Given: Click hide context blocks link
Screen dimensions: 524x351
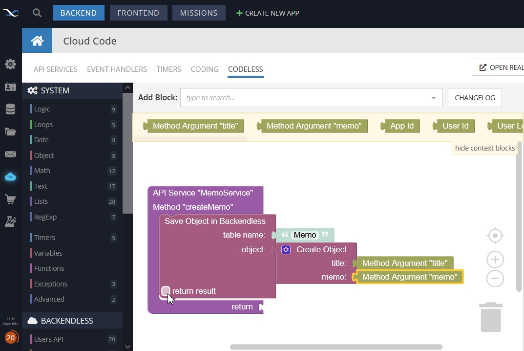Looking at the screenshot, I should pyautogui.click(x=484, y=148).
